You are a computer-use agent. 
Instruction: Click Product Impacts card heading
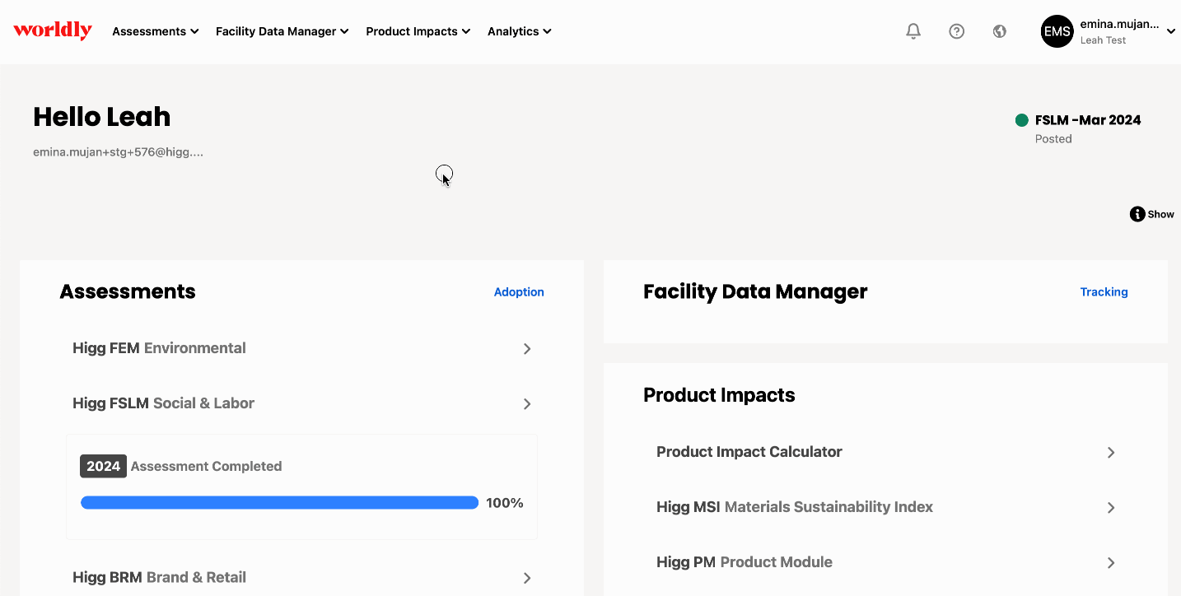tap(719, 395)
